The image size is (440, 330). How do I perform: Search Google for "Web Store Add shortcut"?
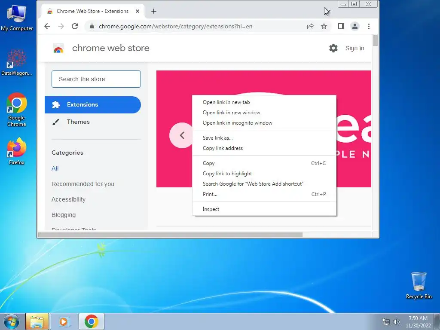264,184
